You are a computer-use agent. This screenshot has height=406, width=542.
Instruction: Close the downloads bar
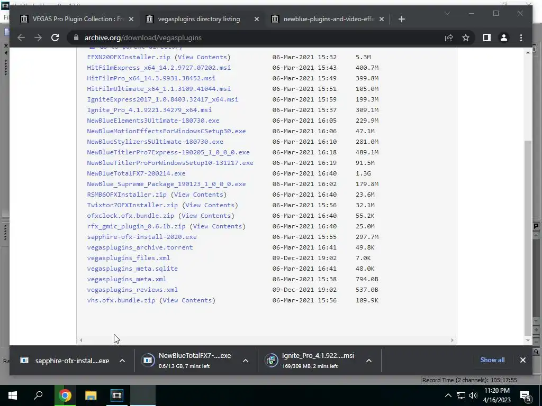coord(522,359)
